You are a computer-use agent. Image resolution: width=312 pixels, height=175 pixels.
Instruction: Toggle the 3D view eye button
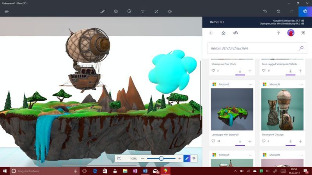[x=194, y=158]
